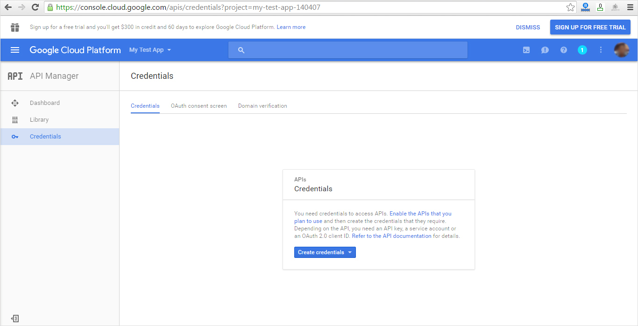Click the green-numbered extension icon
The image size is (638, 326).
click(x=600, y=7)
